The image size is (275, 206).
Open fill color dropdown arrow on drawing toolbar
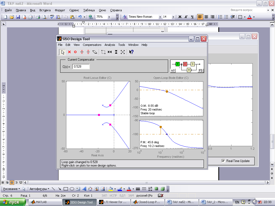pos(115,189)
